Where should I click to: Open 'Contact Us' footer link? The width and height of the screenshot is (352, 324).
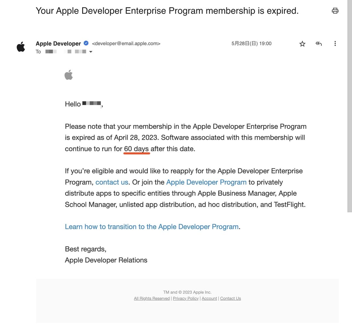coord(231,298)
